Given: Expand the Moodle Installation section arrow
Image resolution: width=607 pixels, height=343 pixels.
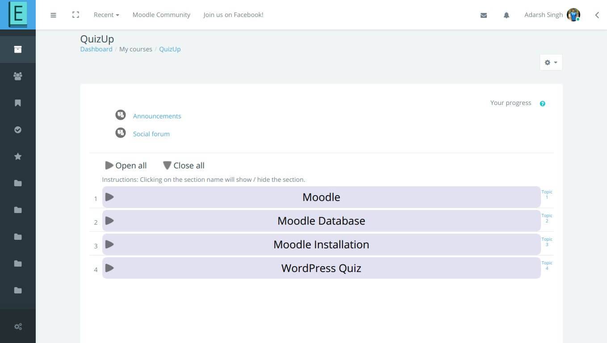Looking at the screenshot, I should click(109, 244).
